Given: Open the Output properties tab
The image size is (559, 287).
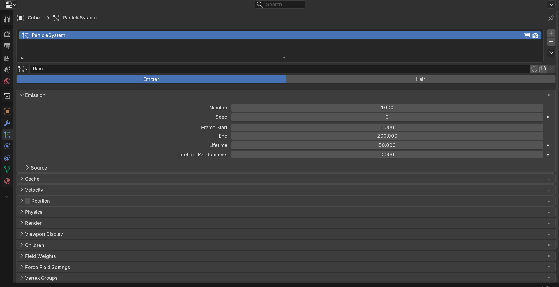Looking at the screenshot, I should [7, 46].
